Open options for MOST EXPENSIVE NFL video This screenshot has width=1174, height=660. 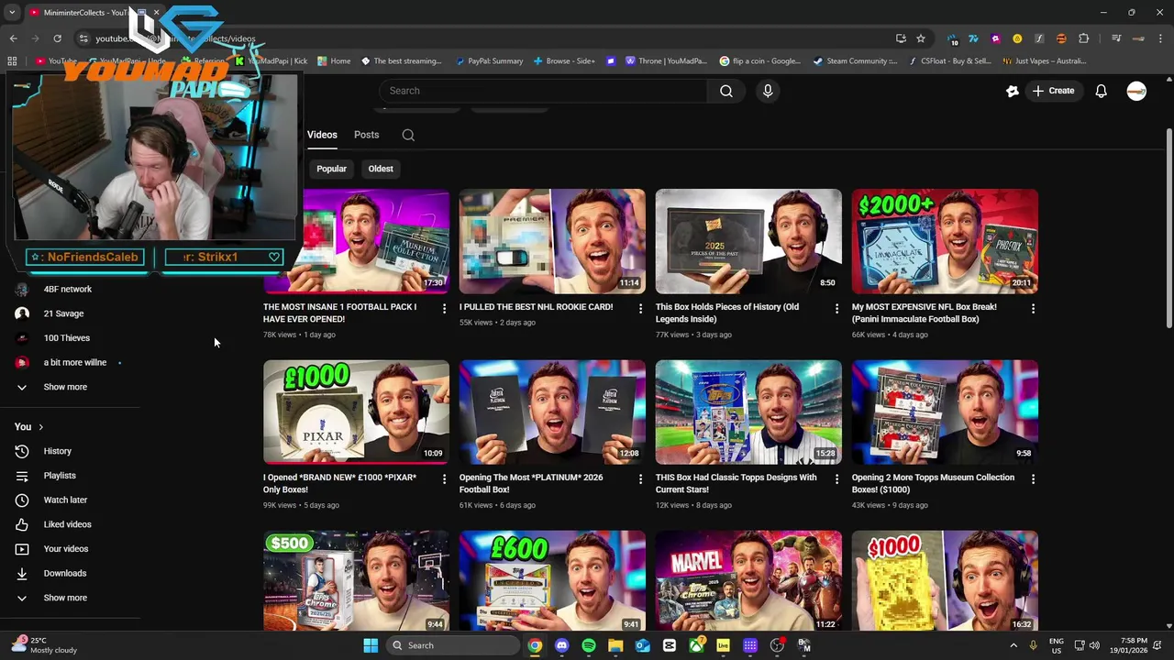(x=1033, y=309)
